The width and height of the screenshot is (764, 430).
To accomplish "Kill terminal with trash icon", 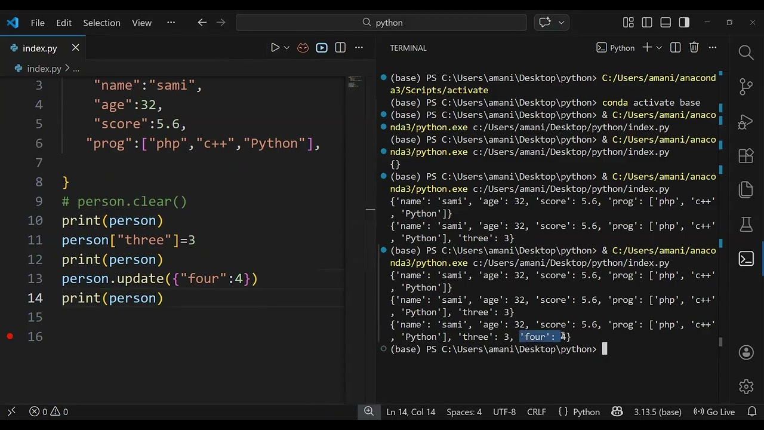I will click(x=694, y=48).
